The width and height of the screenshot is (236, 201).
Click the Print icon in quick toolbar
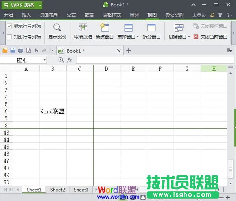coord(20,50)
